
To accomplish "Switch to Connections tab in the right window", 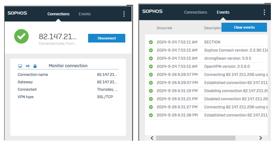I will [x=195, y=12].
